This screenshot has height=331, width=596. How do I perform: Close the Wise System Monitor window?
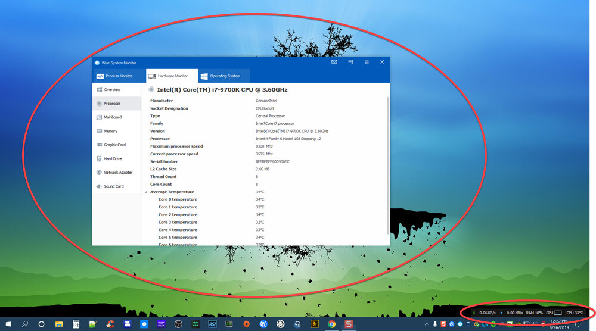point(382,62)
